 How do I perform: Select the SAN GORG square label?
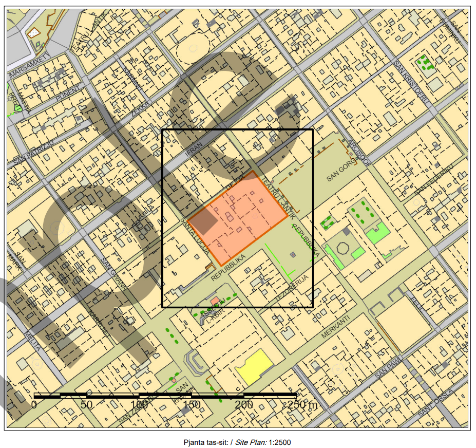pos(341,171)
